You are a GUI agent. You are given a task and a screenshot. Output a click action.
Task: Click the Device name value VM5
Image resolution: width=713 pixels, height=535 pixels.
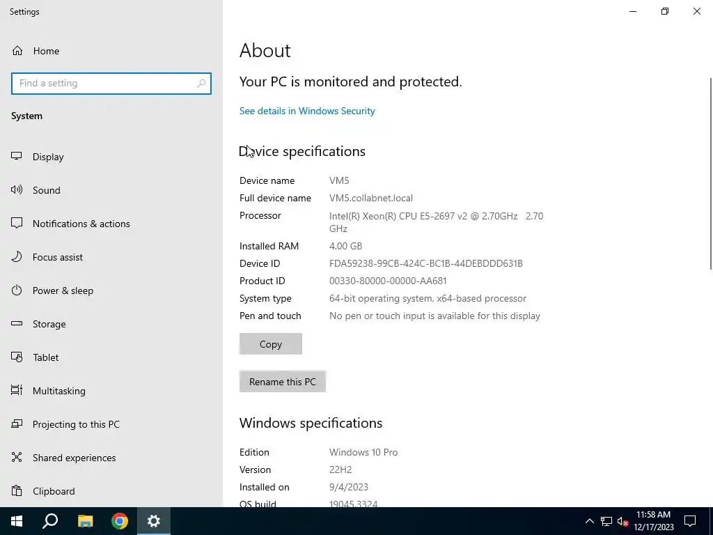point(339,180)
